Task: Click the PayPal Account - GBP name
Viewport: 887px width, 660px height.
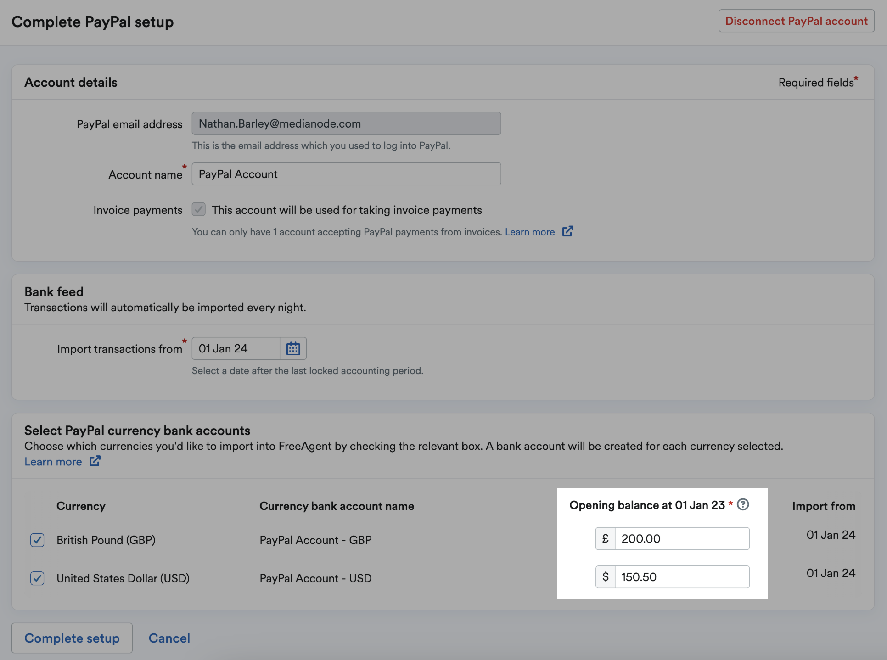Action: 316,540
